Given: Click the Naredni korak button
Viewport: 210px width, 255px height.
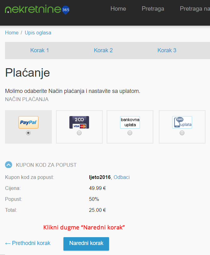Looking at the screenshot, I should 86,244.
